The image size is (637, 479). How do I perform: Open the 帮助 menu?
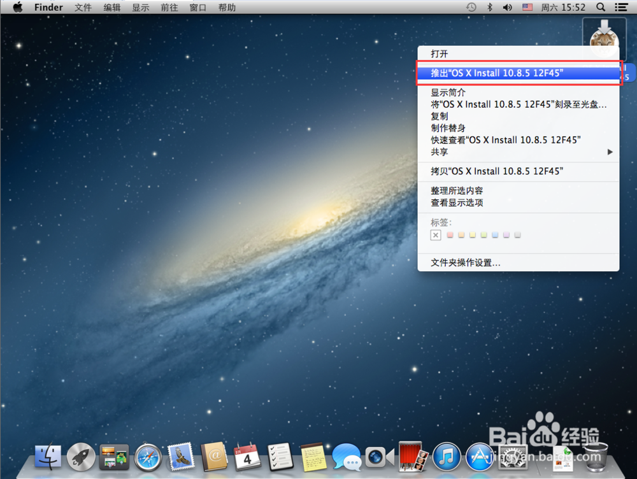point(227,7)
